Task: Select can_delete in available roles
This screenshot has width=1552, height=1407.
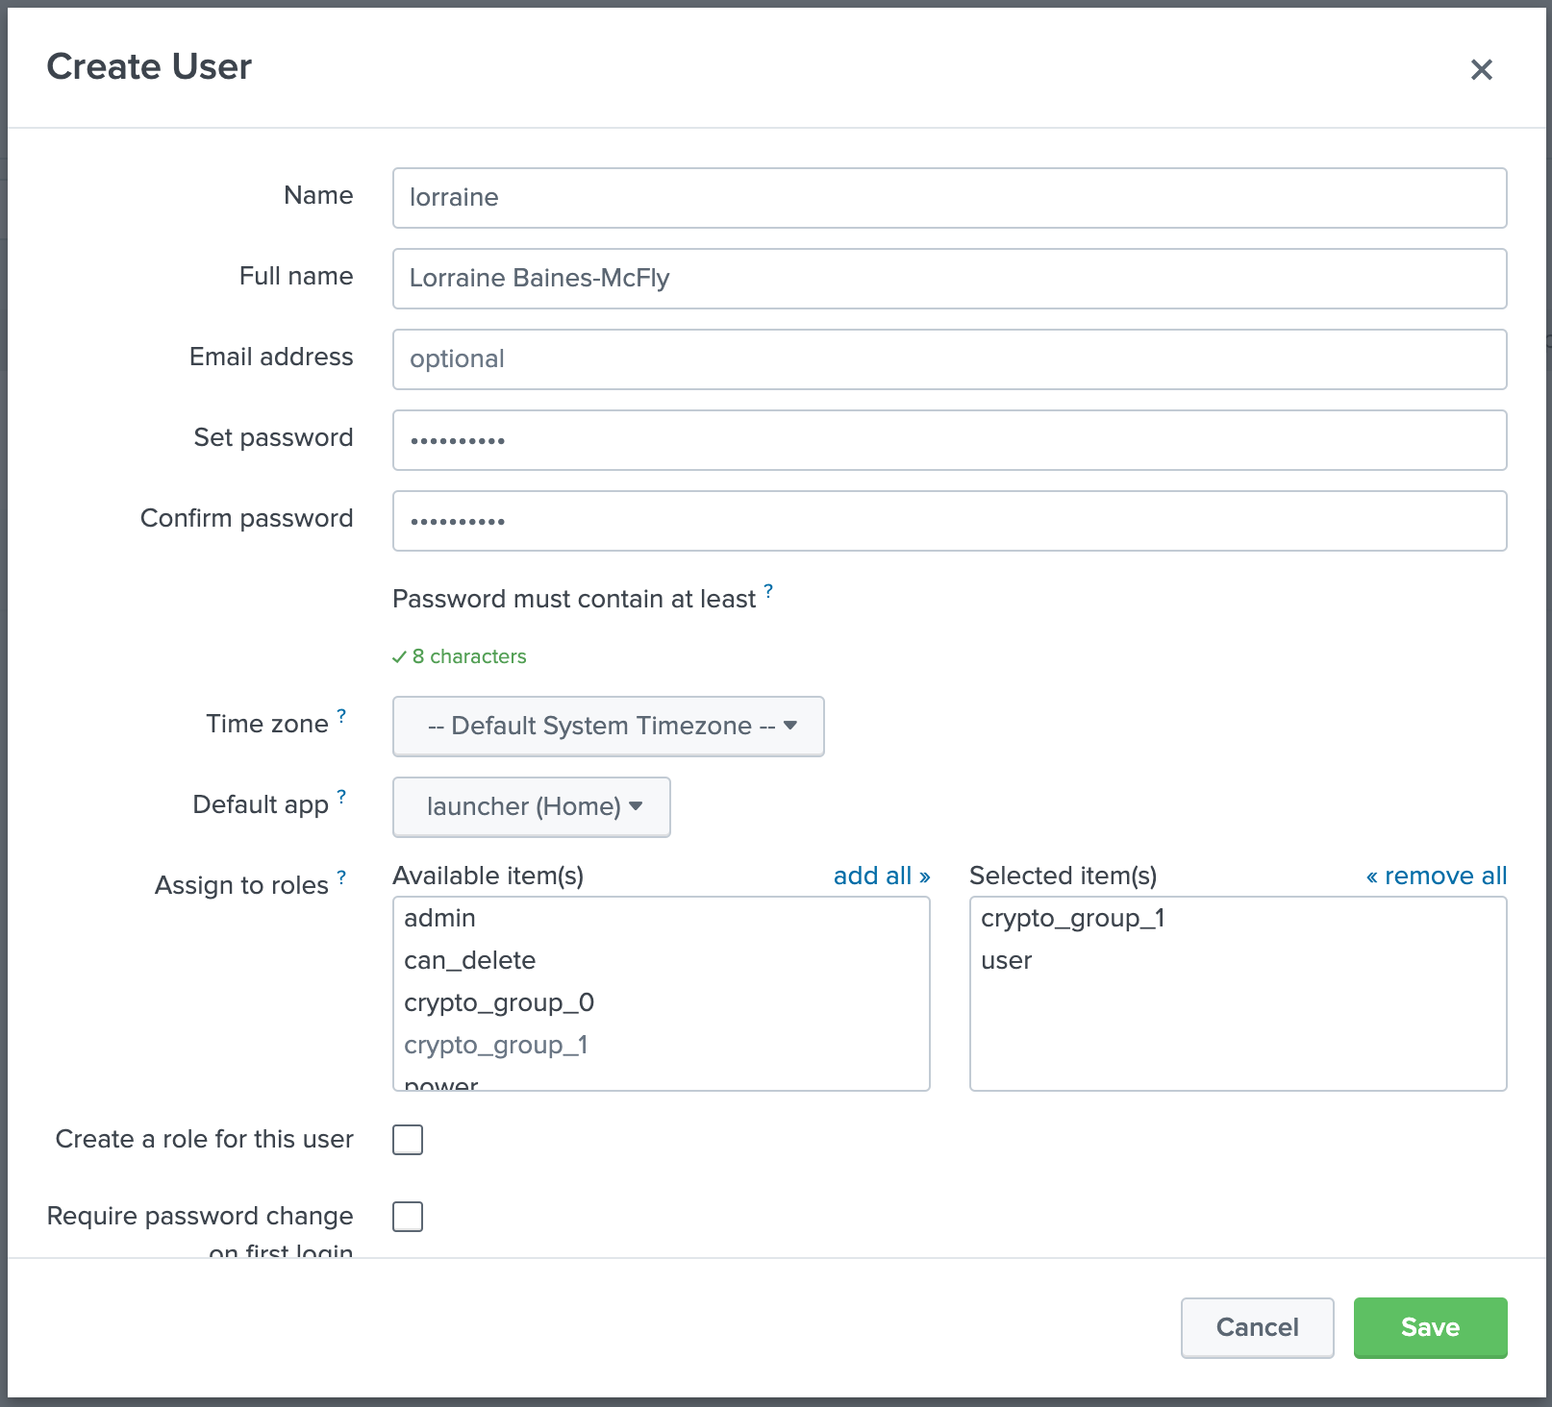Action: tap(661, 960)
